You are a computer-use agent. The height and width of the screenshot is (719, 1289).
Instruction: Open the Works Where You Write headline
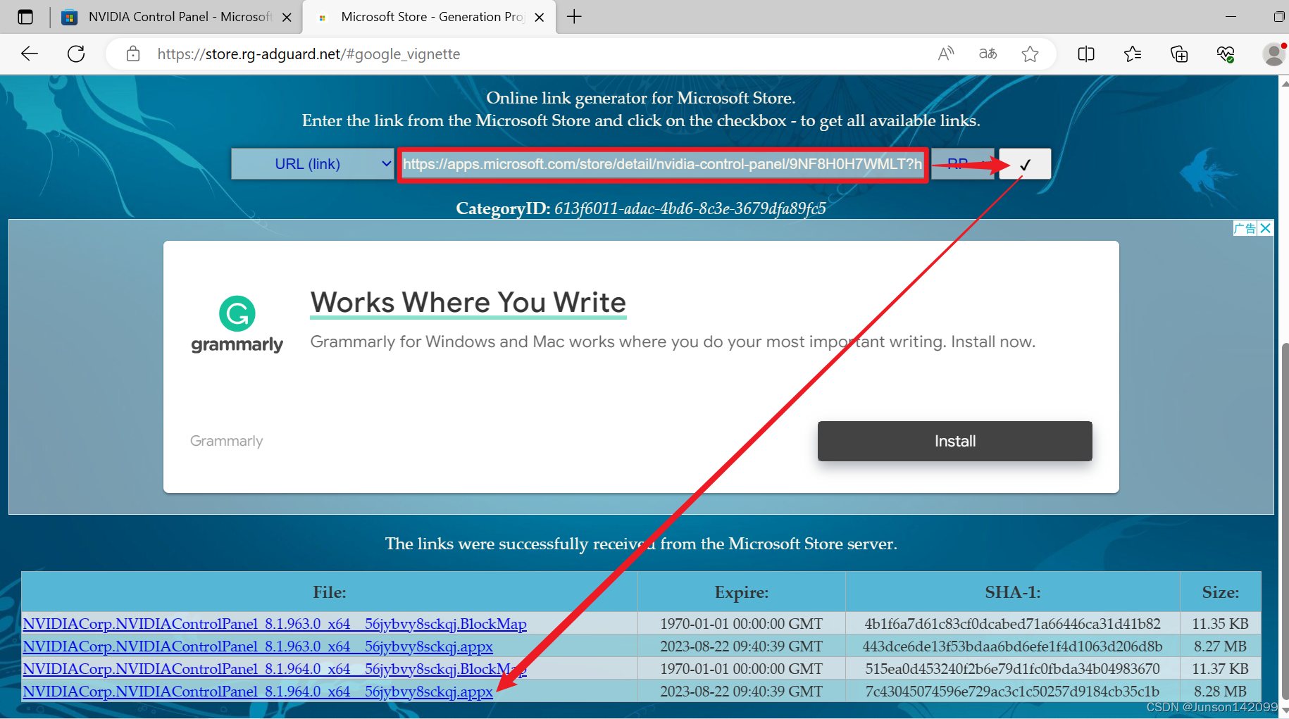[x=468, y=303]
